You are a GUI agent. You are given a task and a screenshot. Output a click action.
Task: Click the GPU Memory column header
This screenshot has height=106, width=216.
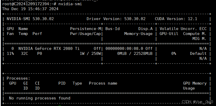195,84
